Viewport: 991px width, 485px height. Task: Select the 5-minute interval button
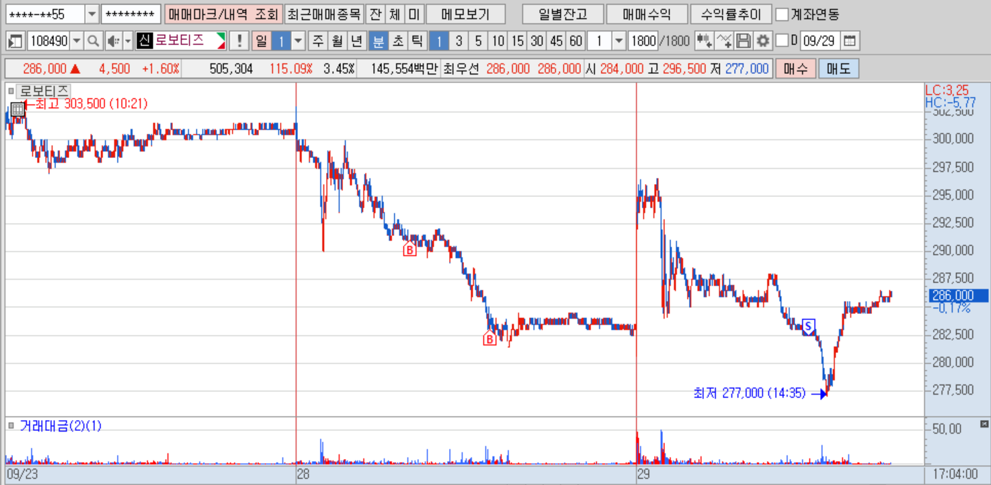point(478,41)
